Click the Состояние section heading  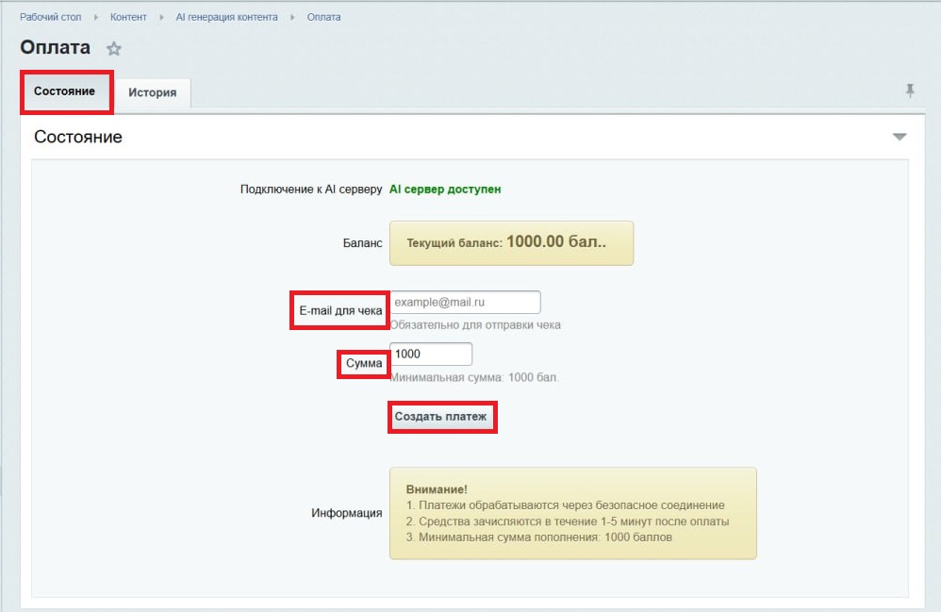(x=78, y=137)
